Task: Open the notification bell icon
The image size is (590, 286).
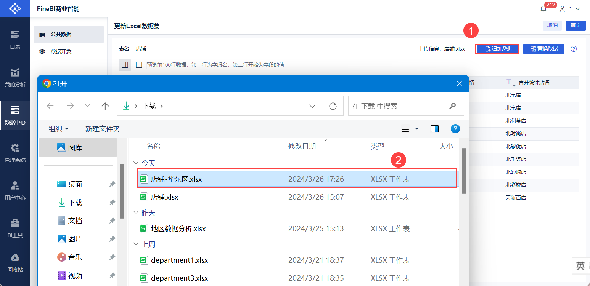Action: [543, 9]
